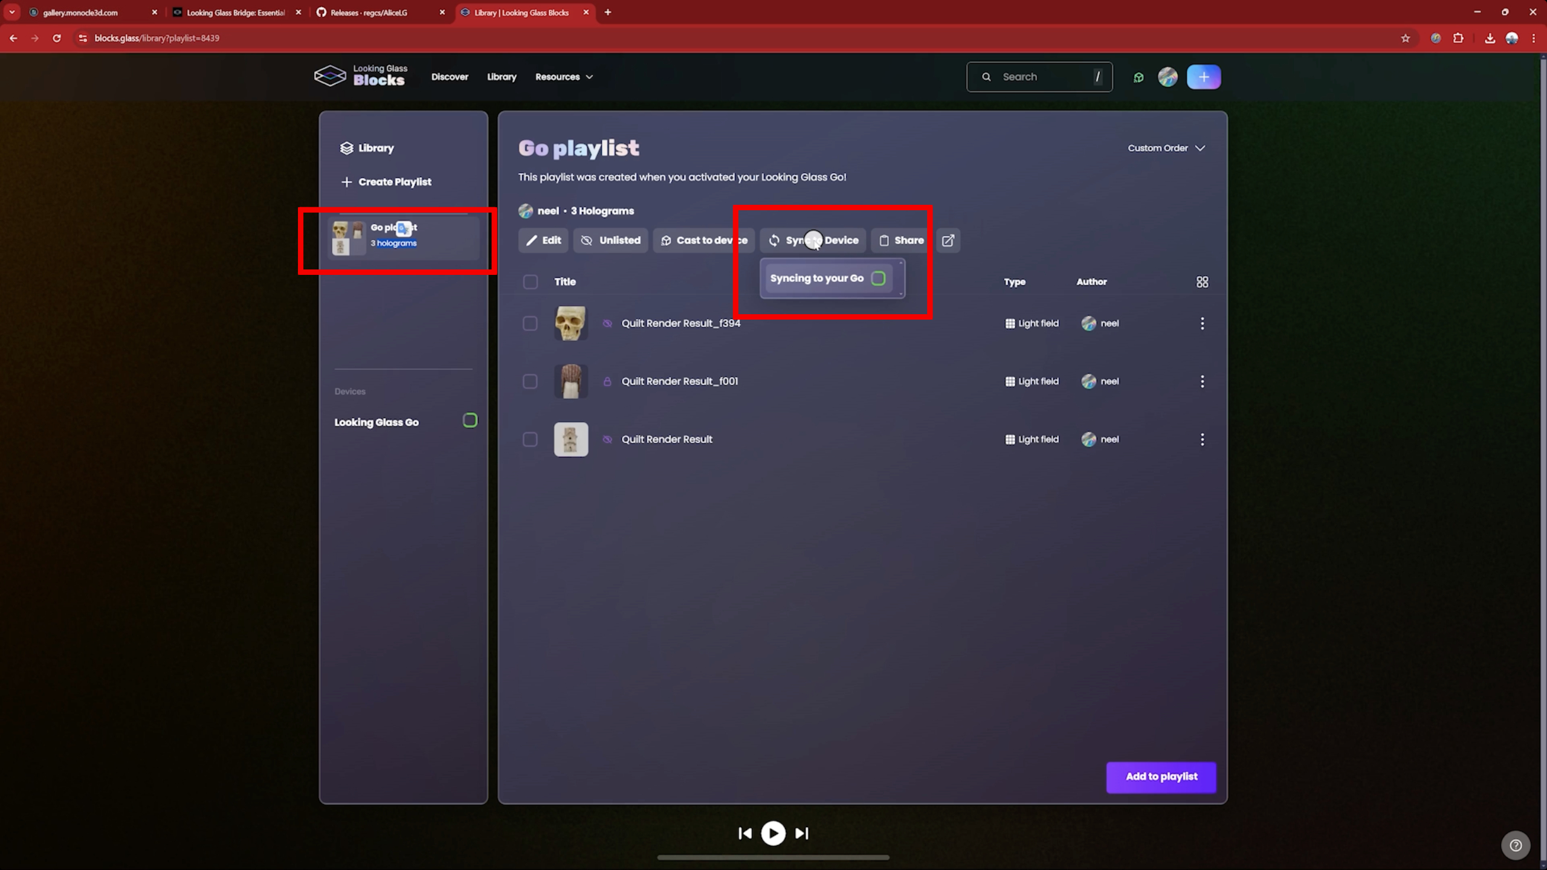This screenshot has width=1547, height=870.
Task: Expand the Custom Order sort dropdown
Action: pos(1166,148)
